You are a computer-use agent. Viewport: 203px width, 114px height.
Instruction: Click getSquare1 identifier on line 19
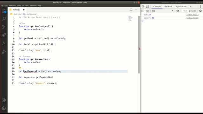[30, 71]
